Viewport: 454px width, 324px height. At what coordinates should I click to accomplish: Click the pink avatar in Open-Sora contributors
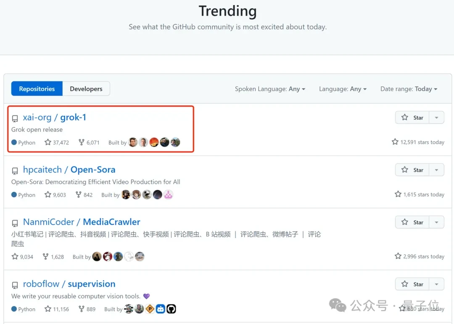click(x=168, y=194)
